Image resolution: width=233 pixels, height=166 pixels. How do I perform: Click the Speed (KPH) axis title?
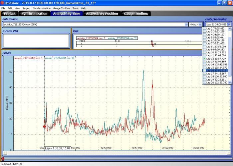tap(7, 103)
